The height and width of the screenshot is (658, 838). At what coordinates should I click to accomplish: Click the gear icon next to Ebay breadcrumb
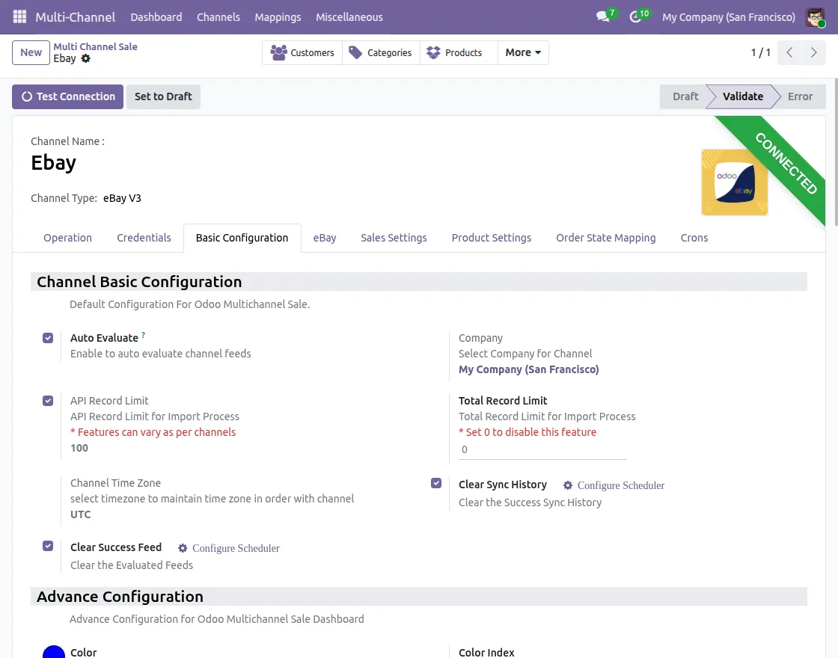pyautogui.click(x=85, y=59)
